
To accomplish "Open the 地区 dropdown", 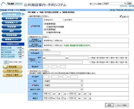I will tap(63, 81).
